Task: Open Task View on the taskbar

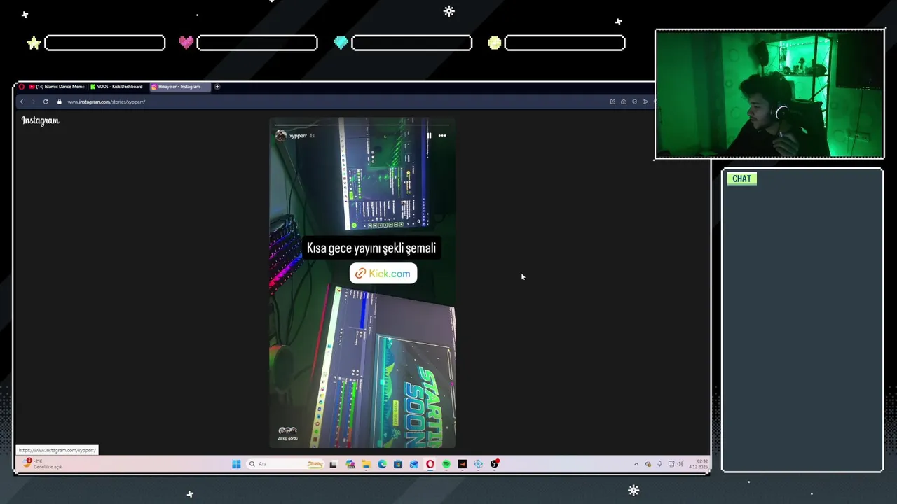Action: click(334, 464)
